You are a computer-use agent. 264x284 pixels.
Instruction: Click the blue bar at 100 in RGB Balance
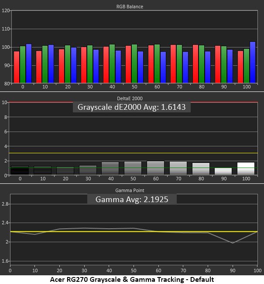click(253, 62)
